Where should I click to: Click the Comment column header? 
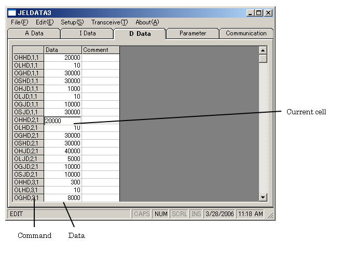pos(101,50)
